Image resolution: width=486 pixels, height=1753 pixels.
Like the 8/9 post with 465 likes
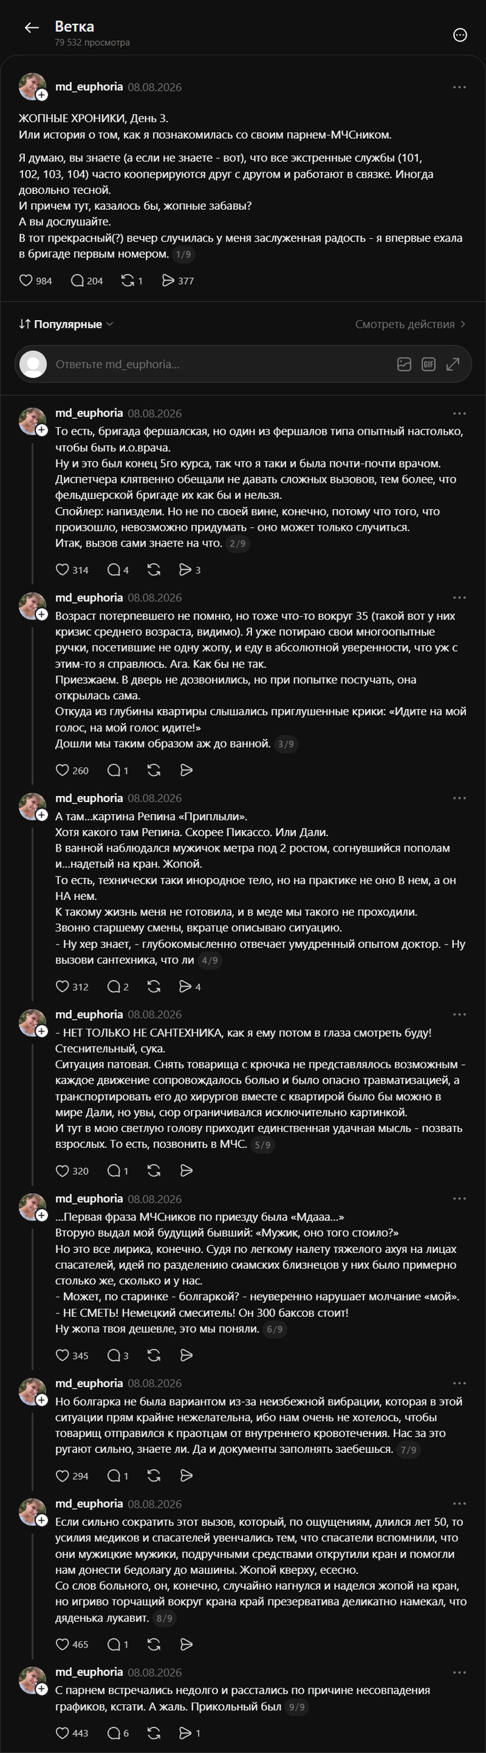coord(72,1644)
